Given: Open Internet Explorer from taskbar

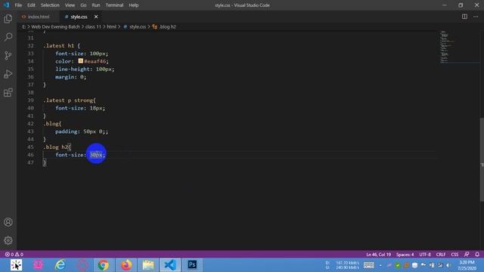Looking at the screenshot, I should (60, 265).
